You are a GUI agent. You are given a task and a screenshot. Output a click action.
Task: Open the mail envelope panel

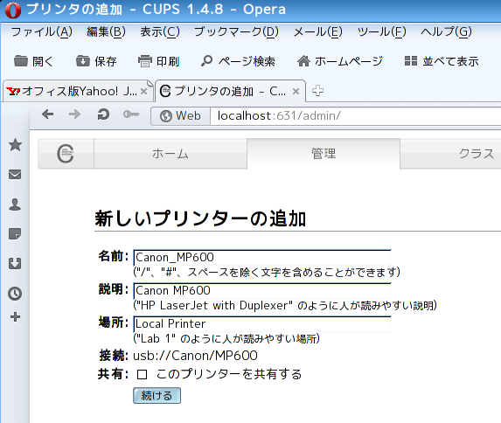coord(15,175)
